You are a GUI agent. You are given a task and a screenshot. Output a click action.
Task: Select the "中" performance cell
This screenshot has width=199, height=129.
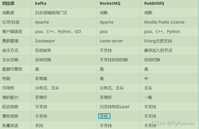[146, 79]
